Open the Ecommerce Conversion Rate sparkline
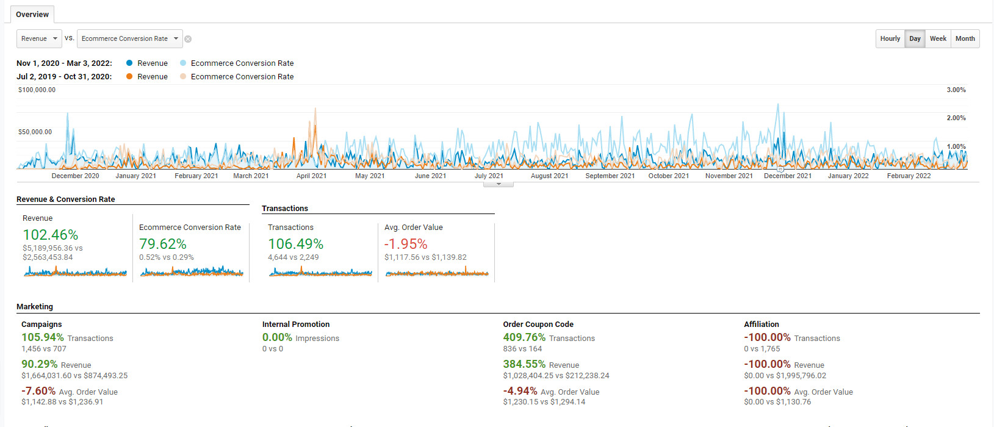 [192, 272]
